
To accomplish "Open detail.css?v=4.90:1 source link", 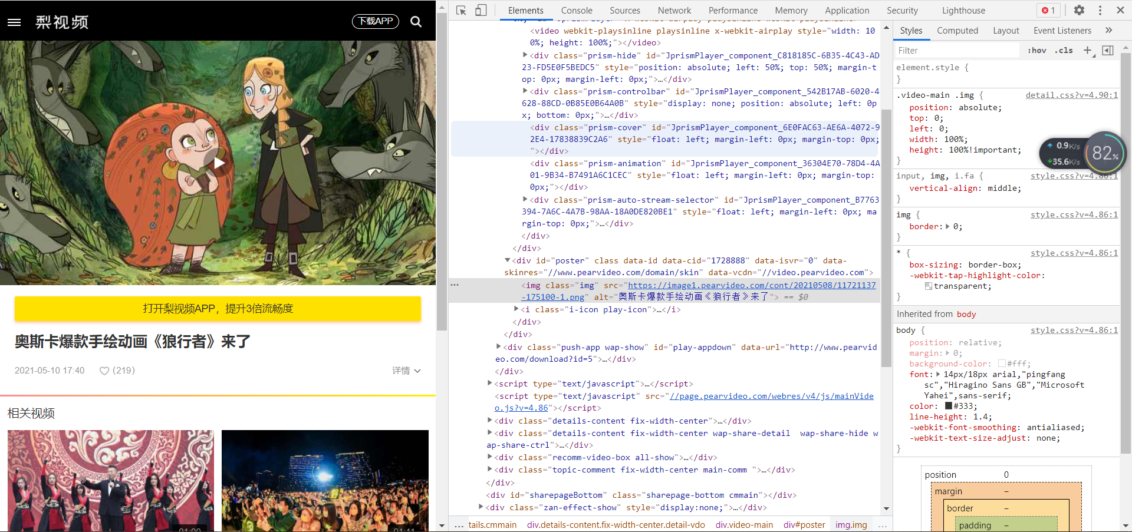I will 1071,95.
